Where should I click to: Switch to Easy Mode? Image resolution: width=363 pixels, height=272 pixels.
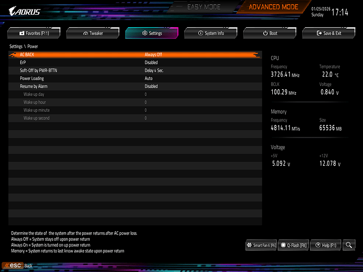204,7
